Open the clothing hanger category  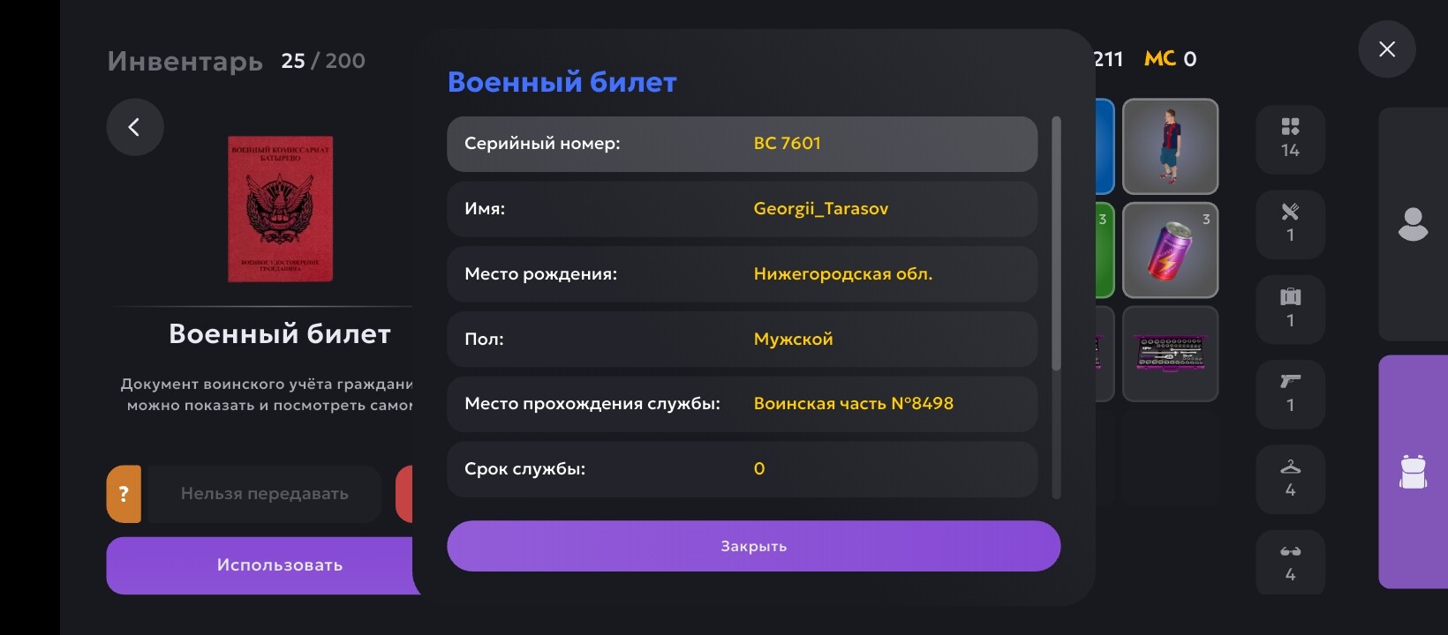[1290, 478]
